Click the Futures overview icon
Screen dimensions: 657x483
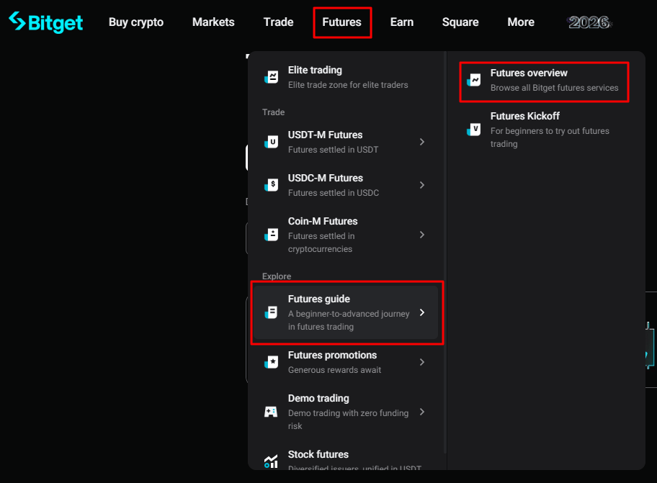point(474,80)
